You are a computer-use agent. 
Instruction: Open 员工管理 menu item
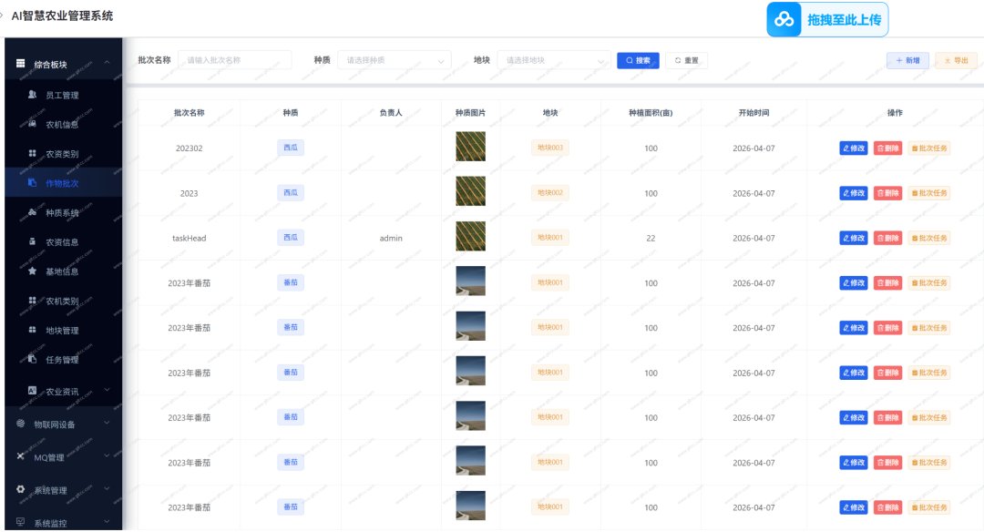pyautogui.click(x=62, y=96)
